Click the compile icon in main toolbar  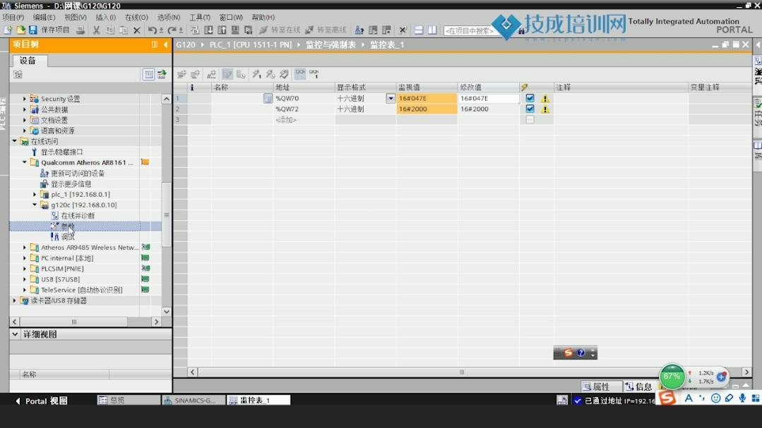(x=195, y=30)
